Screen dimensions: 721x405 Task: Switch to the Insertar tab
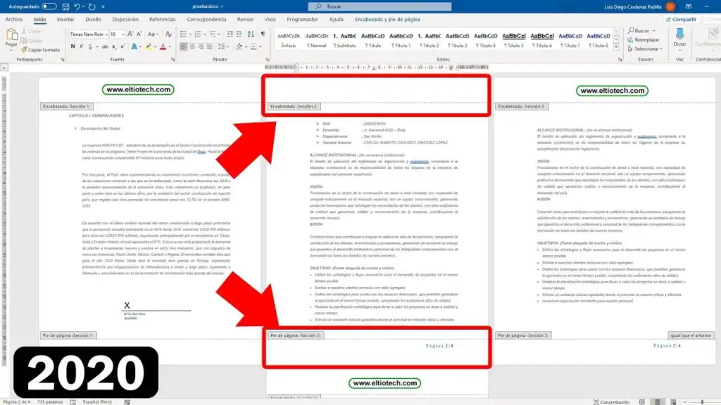click(65, 19)
